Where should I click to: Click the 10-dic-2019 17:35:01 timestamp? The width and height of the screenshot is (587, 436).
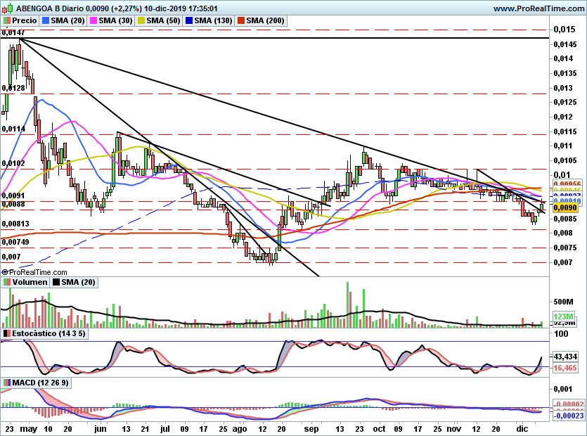pos(181,8)
